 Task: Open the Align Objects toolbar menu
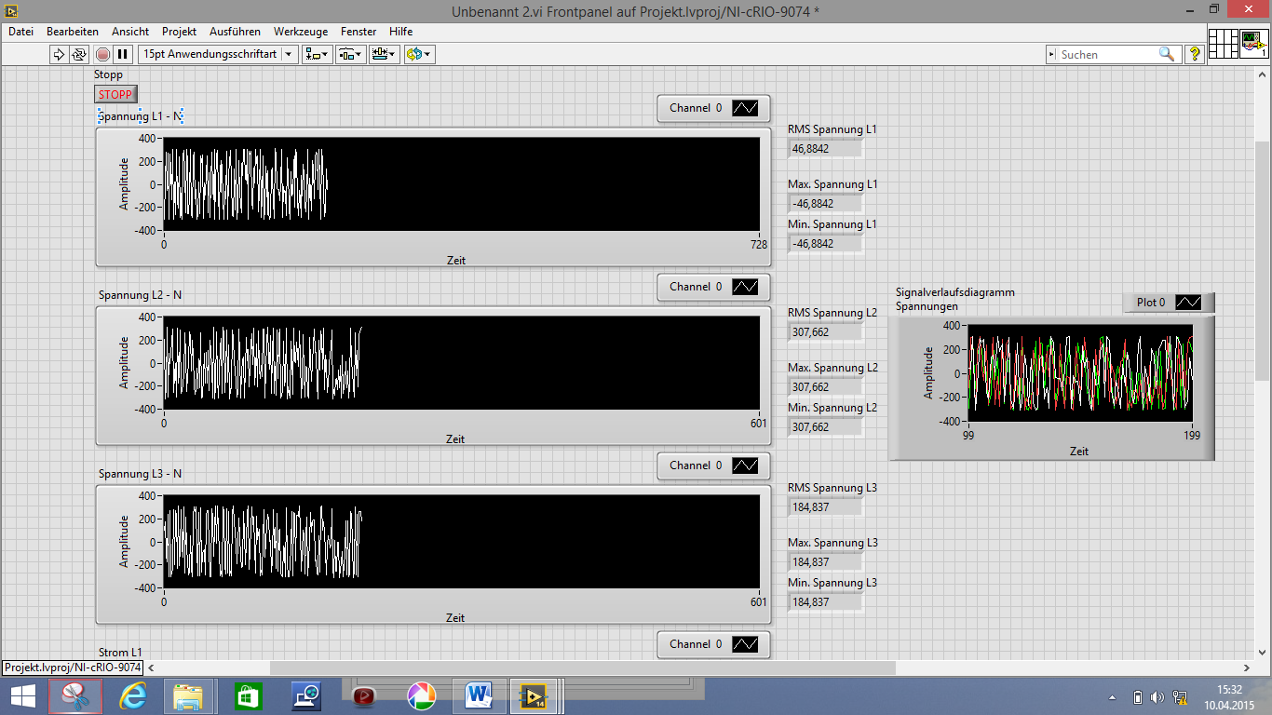click(317, 54)
